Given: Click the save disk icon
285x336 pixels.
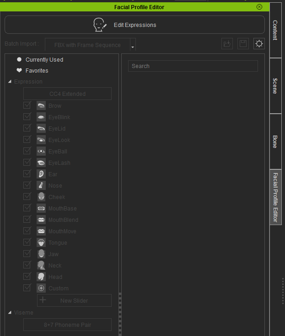Looking at the screenshot, I should pyautogui.click(x=243, y=44).
